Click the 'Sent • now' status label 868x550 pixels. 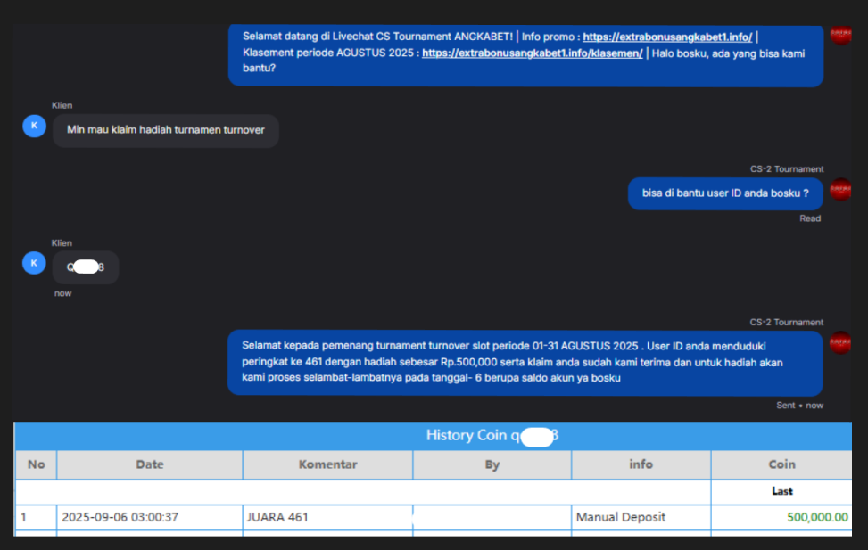tap(799, 406)
